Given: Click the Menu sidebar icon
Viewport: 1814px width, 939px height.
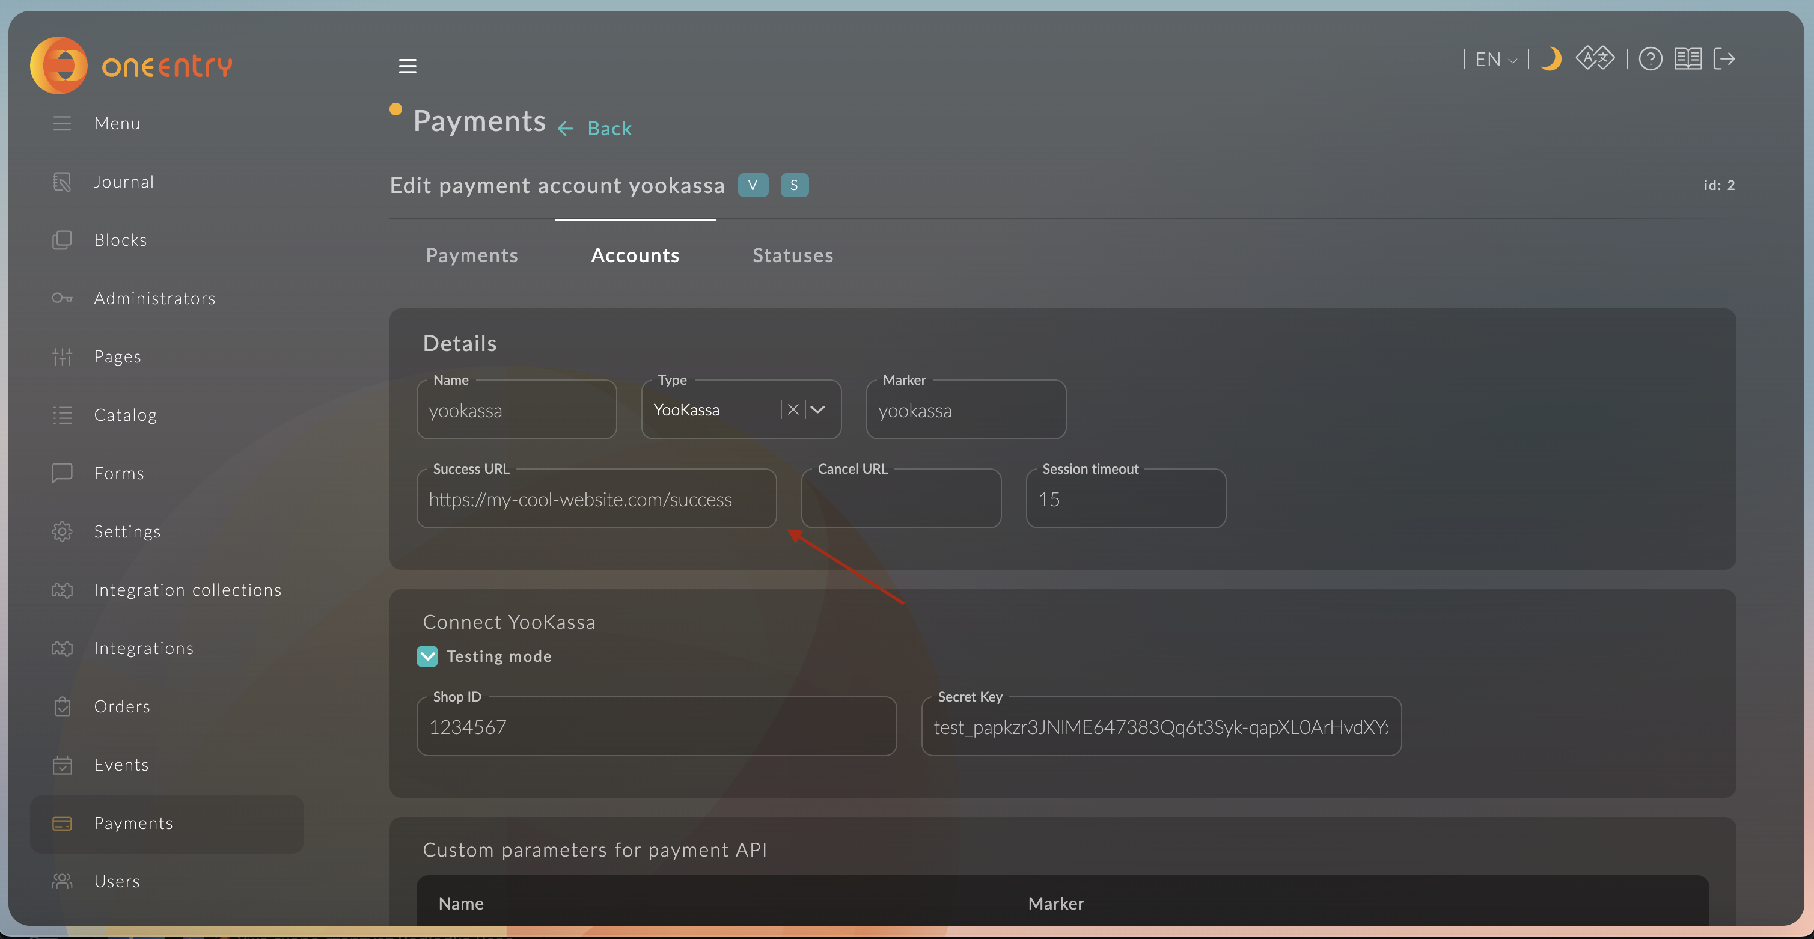Looking at the screenshot, I should point(62,123).
